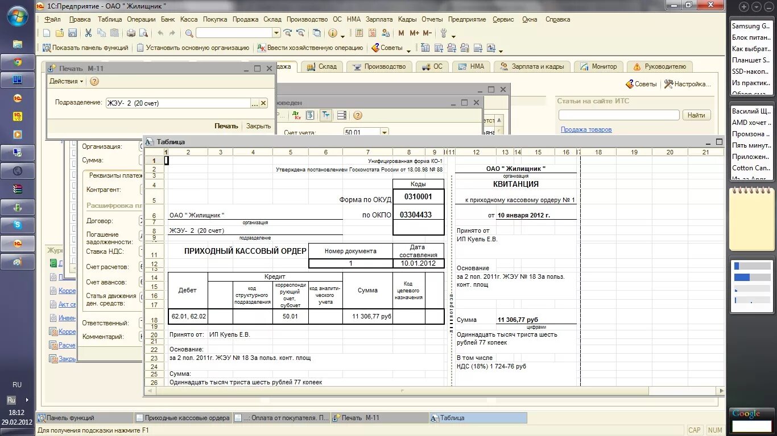777x436 pixels.
Task: Toggle the highlighted Тт icon in document toolbar
Action: (326, 115)
